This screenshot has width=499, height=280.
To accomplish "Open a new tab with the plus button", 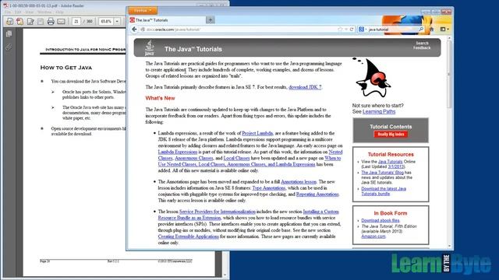I will [x=210, y=20].
